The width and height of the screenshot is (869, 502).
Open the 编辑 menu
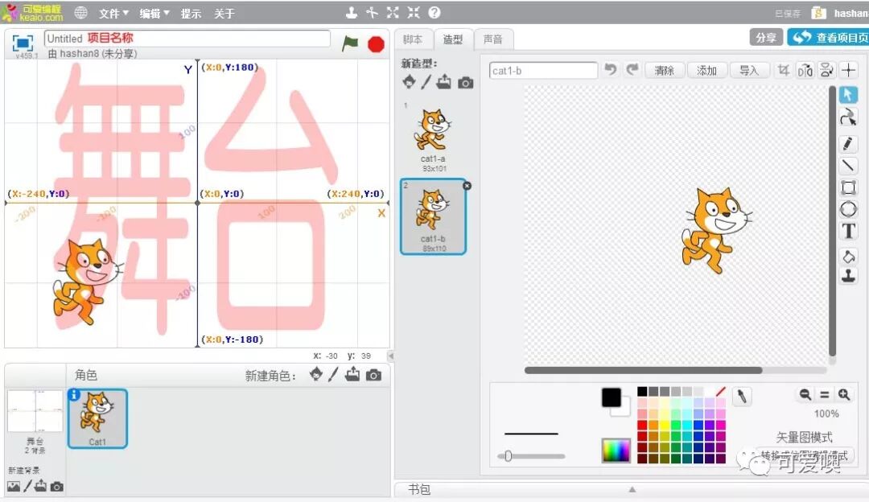tap(154, 14)
